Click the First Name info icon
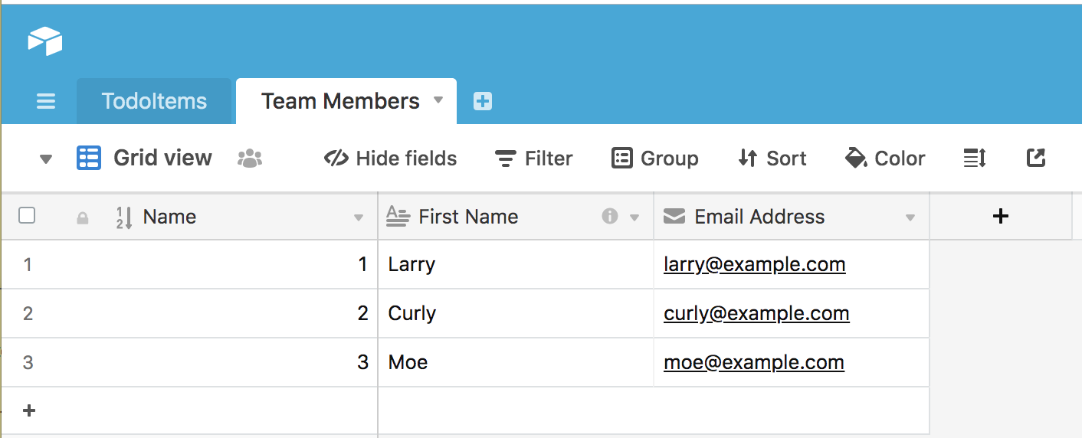This screenshot has width=1082, height=438. click(610, 217)
